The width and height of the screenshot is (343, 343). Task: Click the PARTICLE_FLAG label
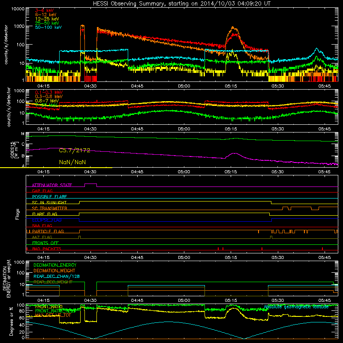[48, 232]
